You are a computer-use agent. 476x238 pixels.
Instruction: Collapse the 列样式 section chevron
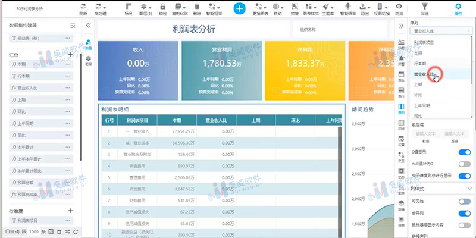[x=470, y=189]
